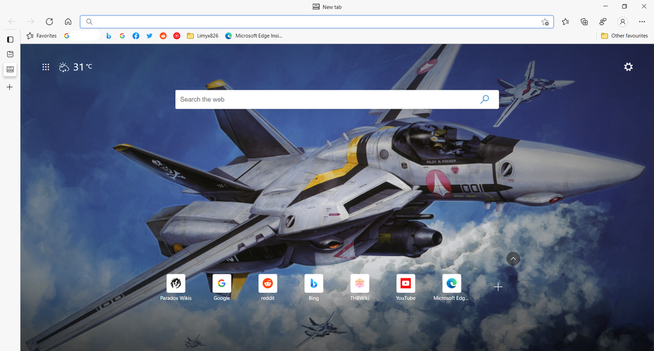Image resolution: width=654 pixels, height=351 pixels.
Task: Open the Microsoft Edg... quick link tile
Action: tap(451, 287)
